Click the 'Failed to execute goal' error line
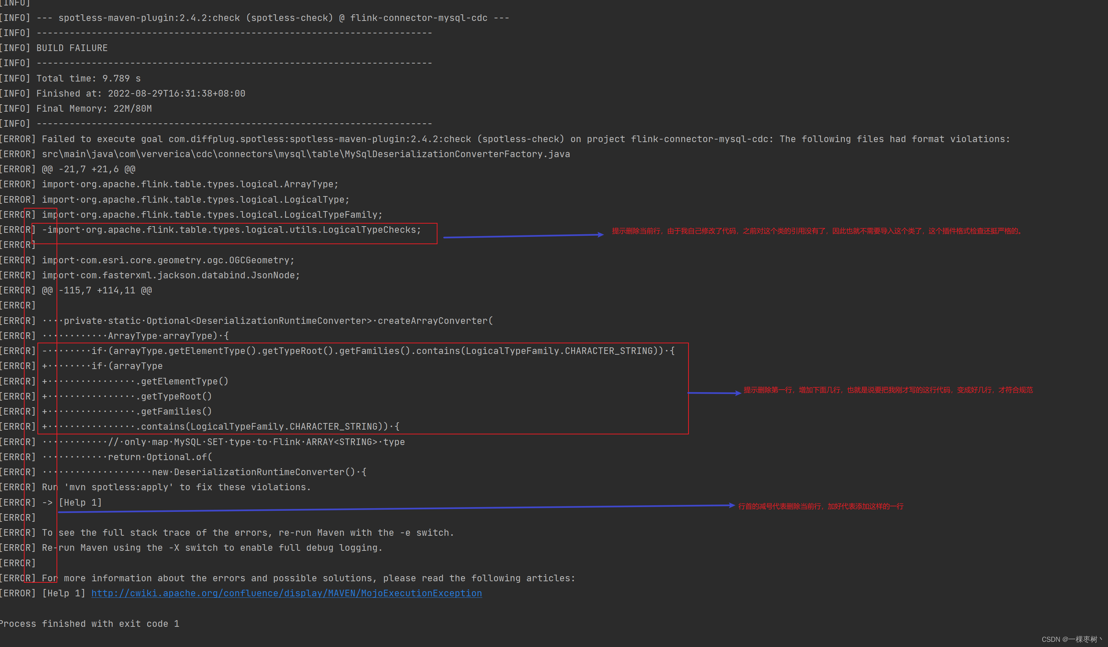The height and width of the screenshot is (647, 1108). [505, 139]
